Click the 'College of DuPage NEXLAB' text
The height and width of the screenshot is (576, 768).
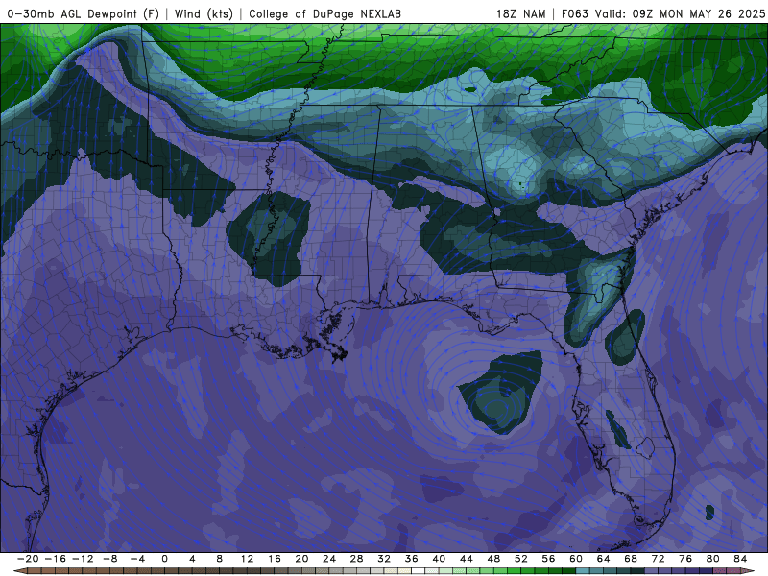[324, 14]
